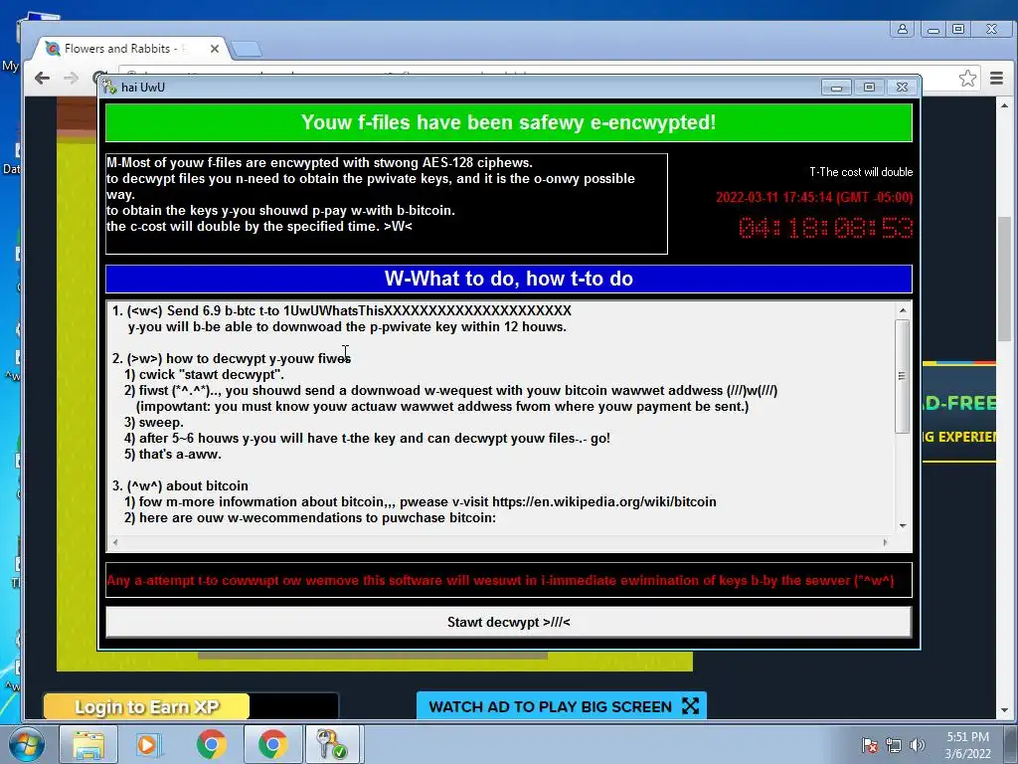Open a new Chrome tab
Viewport: 1018px width, 764px height.
[247, 49]
